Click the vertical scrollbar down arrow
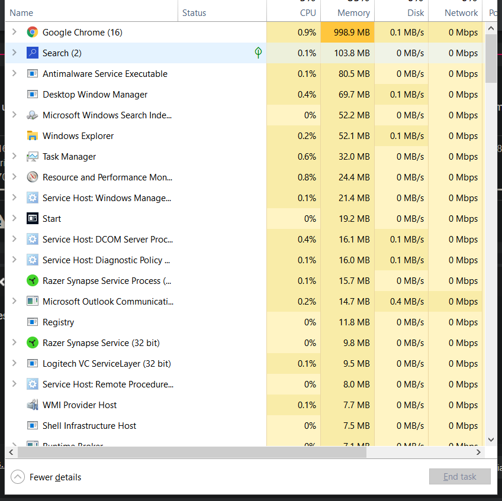Image resolution: width=502 pixels, height=501 pixels. 491,439
